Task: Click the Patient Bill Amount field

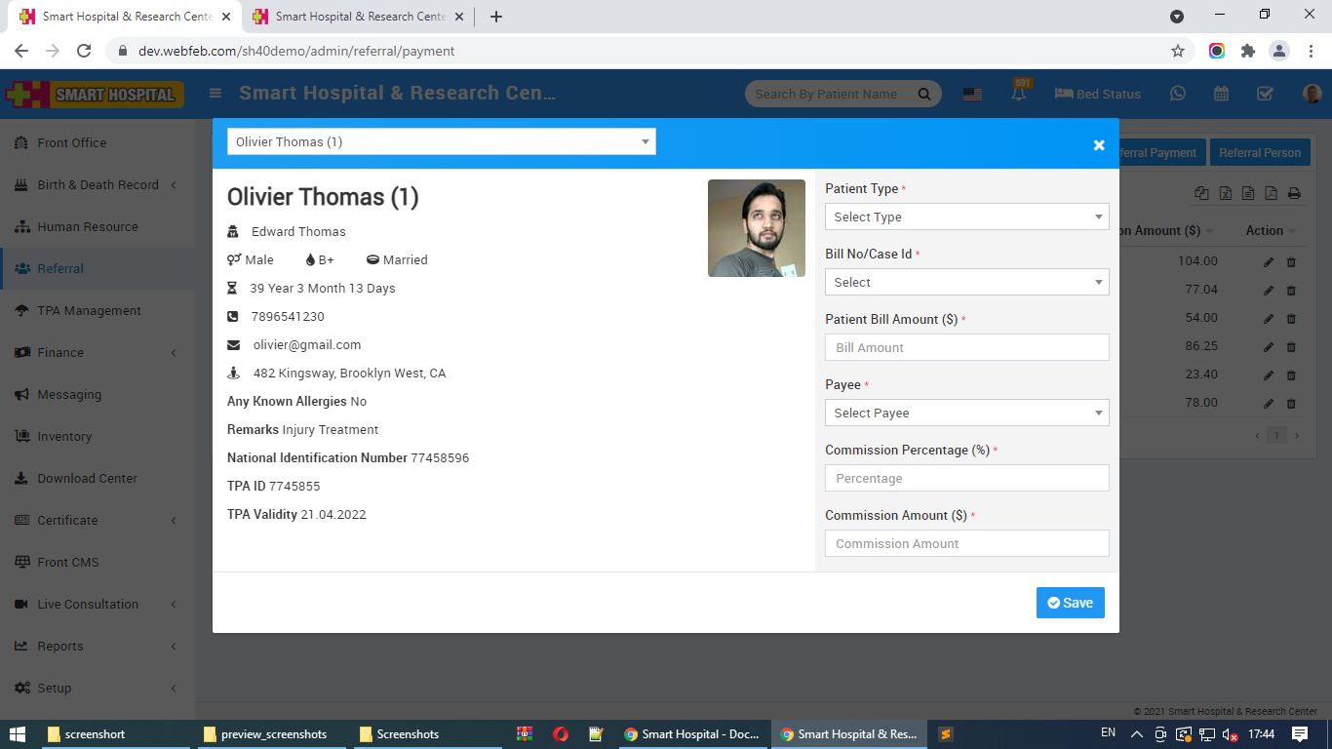Action: pyautogui.click(x=965, y=347)
